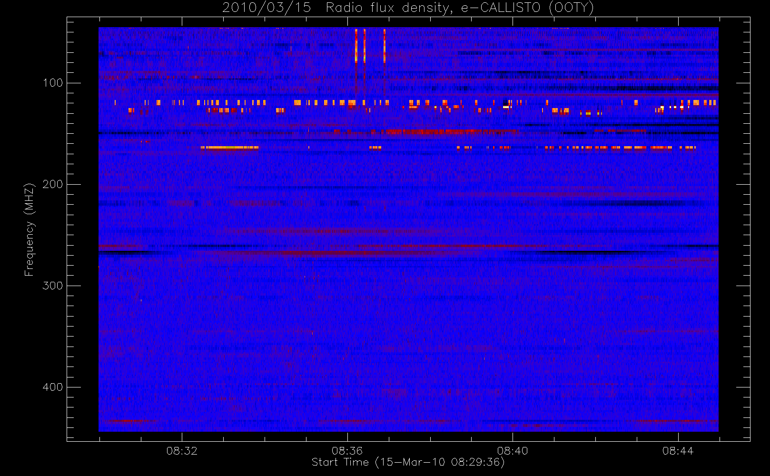Click the 300 frequency tick label
The width and height of the screenshot is (770, 476).
[x=53, y=286]
